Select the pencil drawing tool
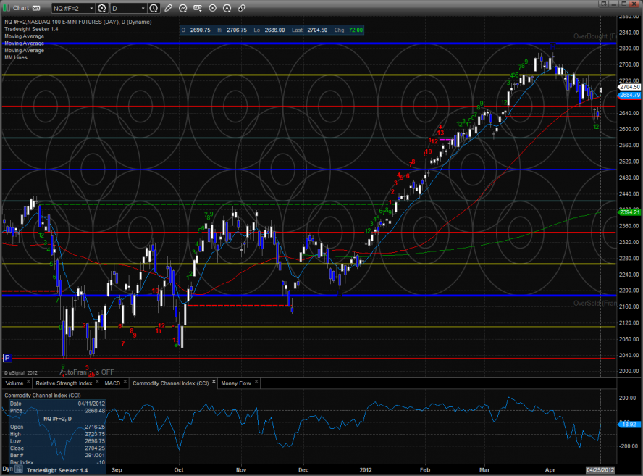Viewport: 643px width, 476px height. [169, 8]
